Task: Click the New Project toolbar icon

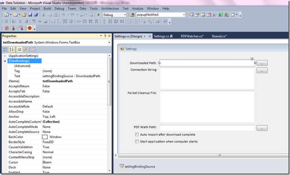Action: [6, 15]
